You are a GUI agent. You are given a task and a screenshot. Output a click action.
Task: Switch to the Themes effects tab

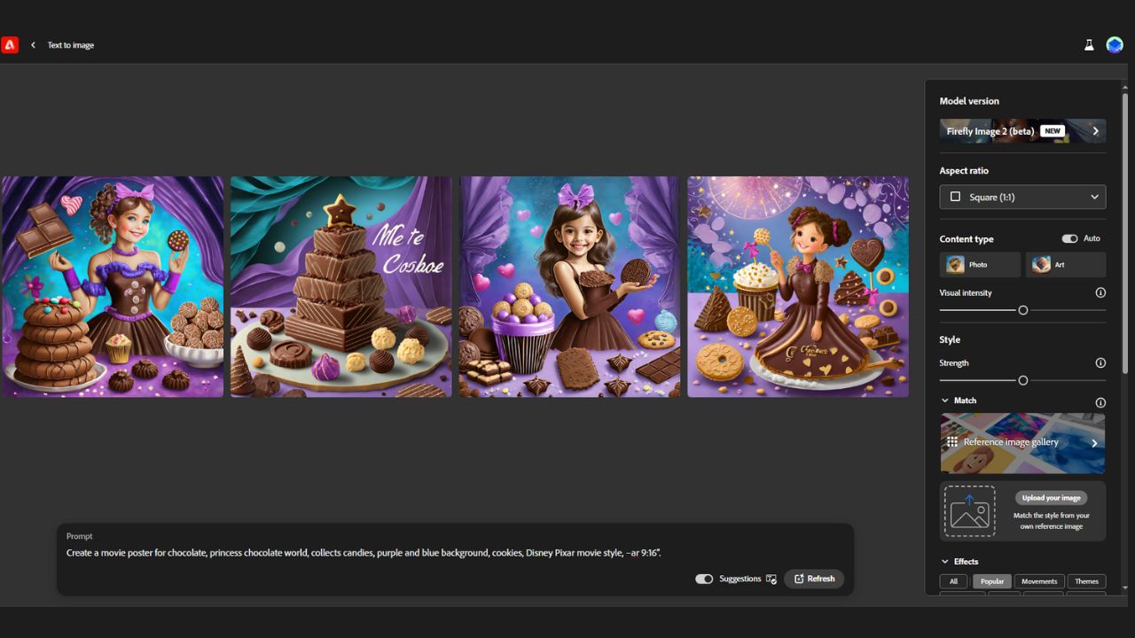[x=1086, y=581]
